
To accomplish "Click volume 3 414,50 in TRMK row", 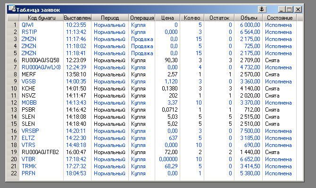I will 250,166.
